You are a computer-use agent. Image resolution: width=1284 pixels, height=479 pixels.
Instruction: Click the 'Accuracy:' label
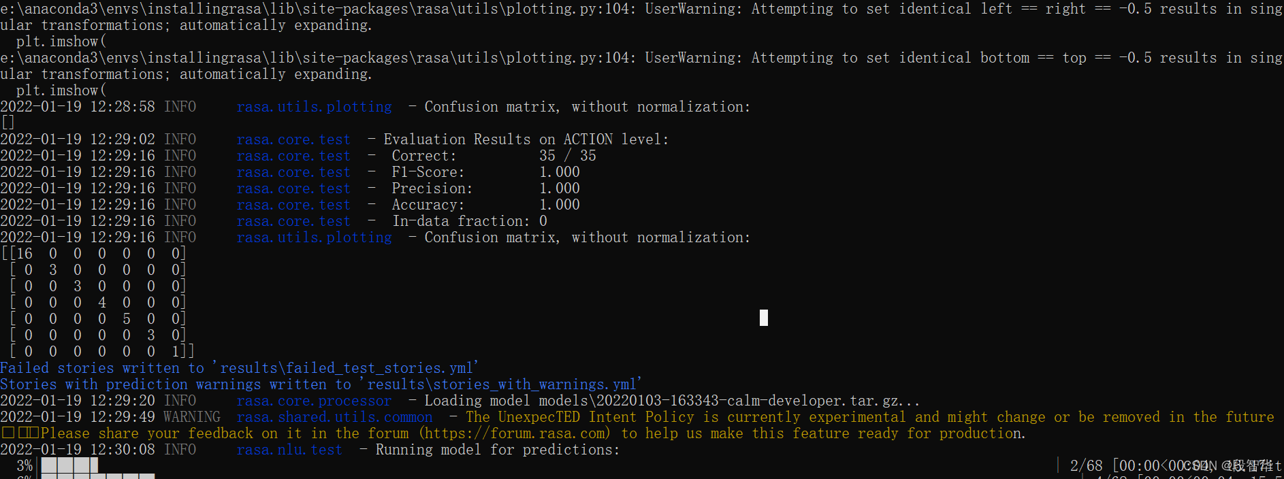(x=428, y=205)
